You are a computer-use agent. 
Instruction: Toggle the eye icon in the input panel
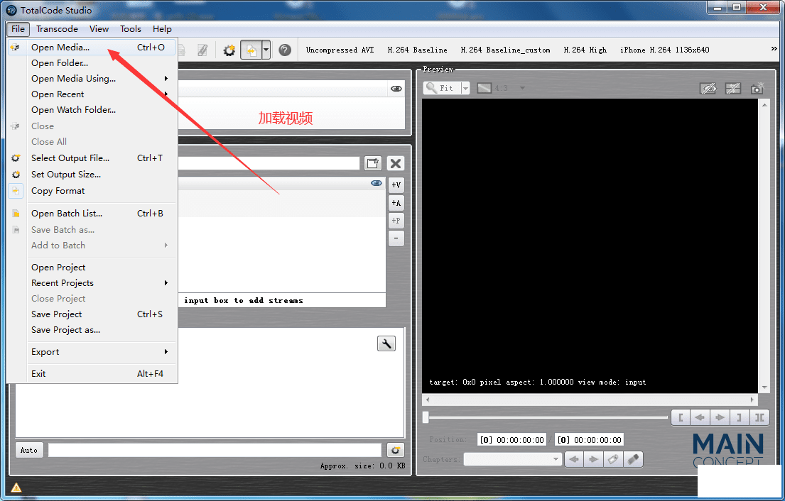396,89
